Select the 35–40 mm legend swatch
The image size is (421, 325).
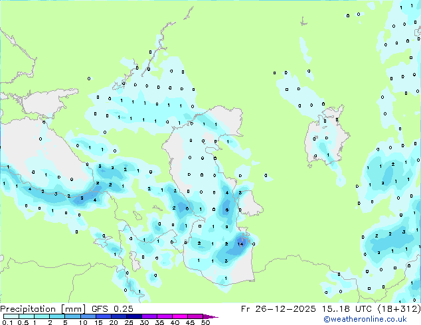point(165,316)
